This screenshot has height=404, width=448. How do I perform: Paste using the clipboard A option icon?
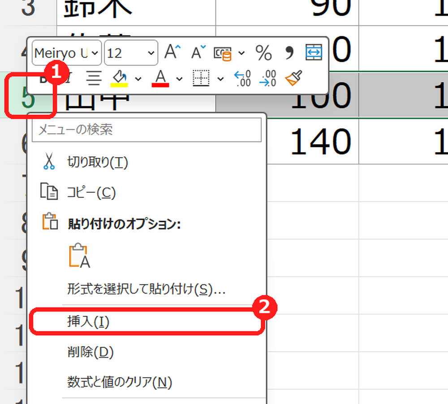tap(80, 256)
